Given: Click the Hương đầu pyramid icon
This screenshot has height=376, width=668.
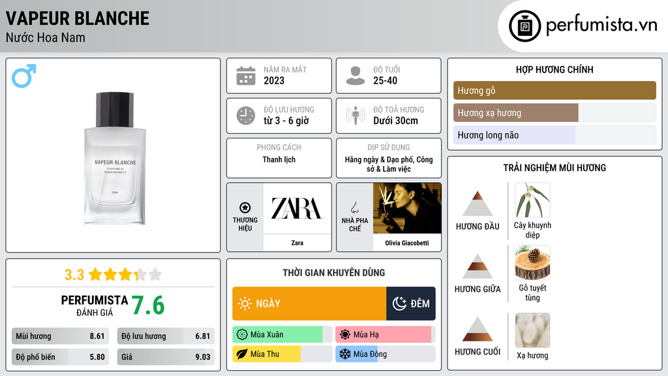Looking at the screenshot, I should [478, 204].
